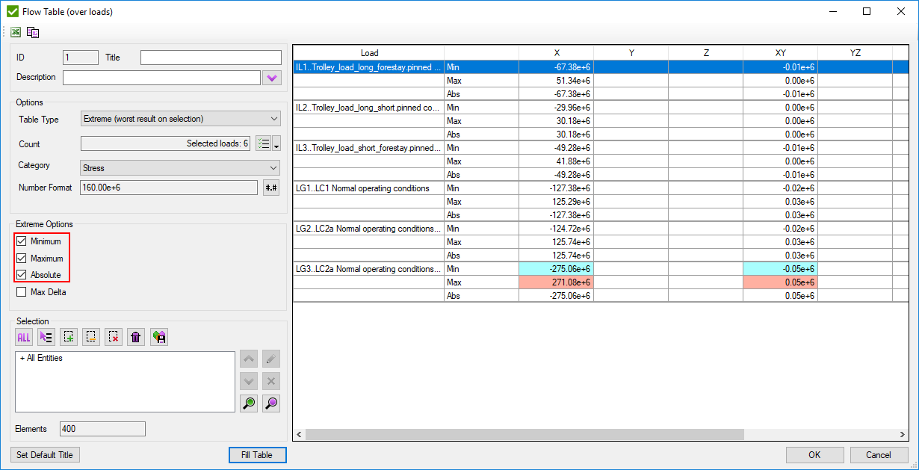Image resolution: width=919 pixels, height=470 pixels.
Task: Edit the selected selection item
Action: pyautogui.click(x=272, y=359)
